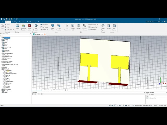Open the Setup Solver dropdown arrow
This screenshot has height=125, width=167.
[32, 30]
